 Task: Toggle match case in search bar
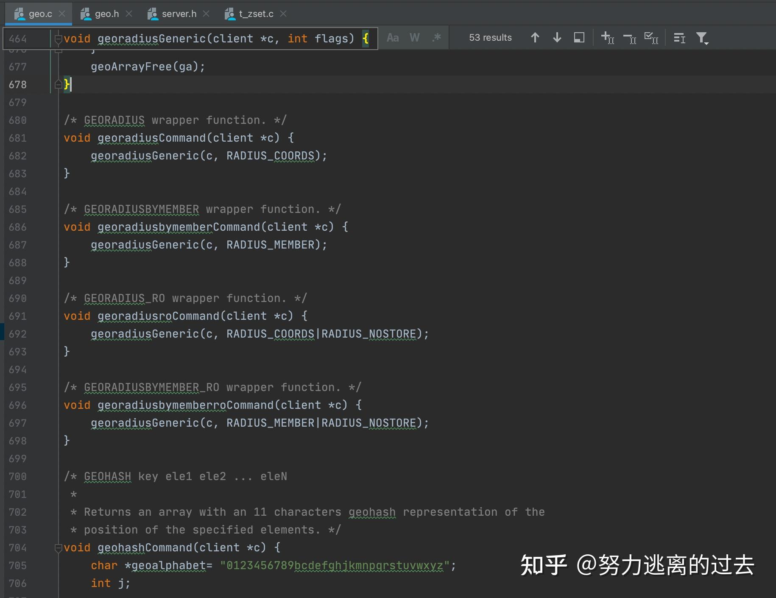[x=393, y=37]
